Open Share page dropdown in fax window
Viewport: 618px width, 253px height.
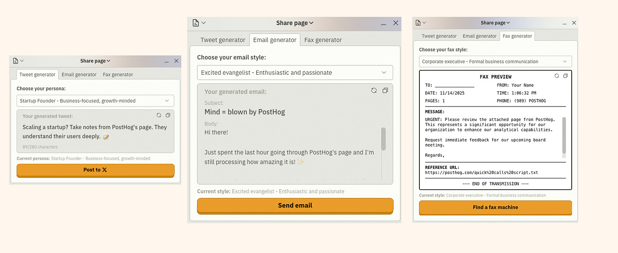coord(495,22)
